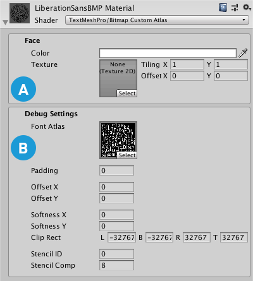Viewport: 253px width, 281px height.
Task: Click the Texture label
Action: pyautogui.click(x=44, y=64)
